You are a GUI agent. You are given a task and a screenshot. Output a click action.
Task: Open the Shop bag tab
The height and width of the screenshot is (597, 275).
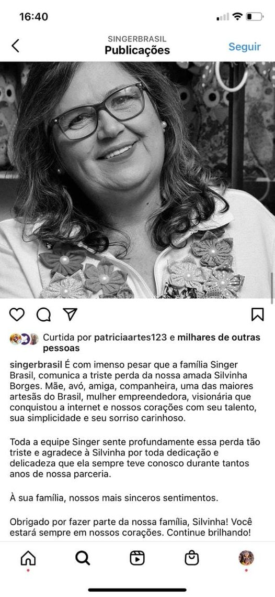click(192, 558)
